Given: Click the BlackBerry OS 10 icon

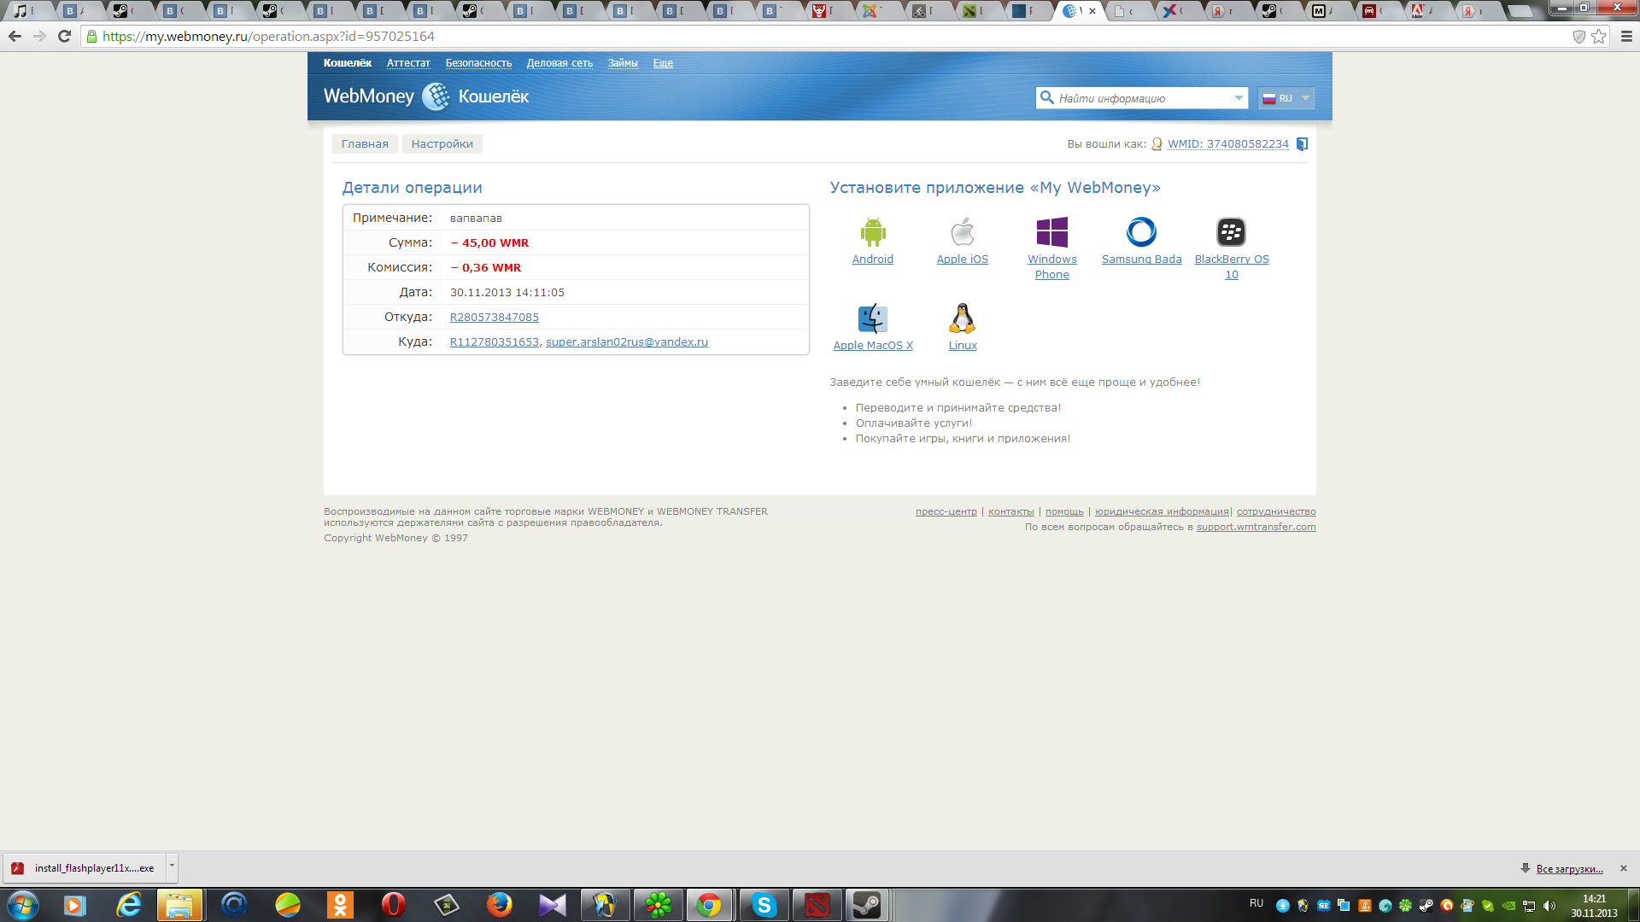Looking at the screenshot, I should (x=1231, y=232).
